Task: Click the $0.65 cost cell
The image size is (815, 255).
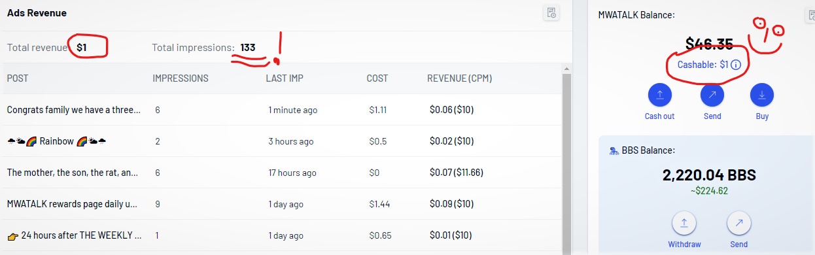Action: [379, 235]
